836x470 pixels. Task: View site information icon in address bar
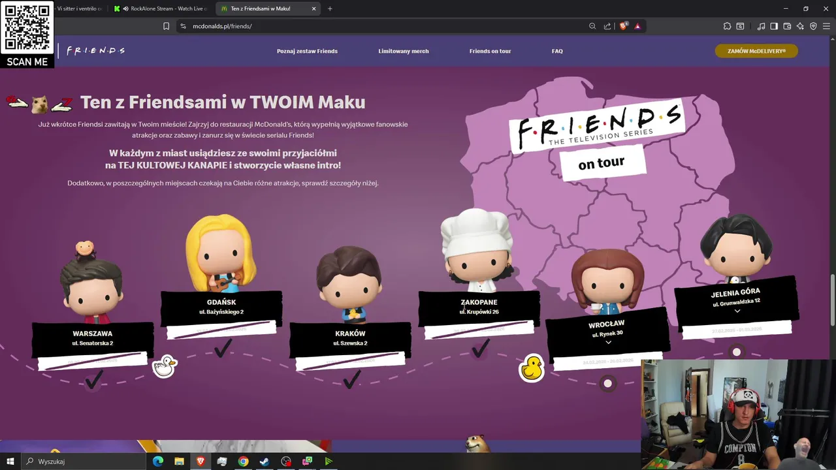pyautogui.click(x=183, y=26)
